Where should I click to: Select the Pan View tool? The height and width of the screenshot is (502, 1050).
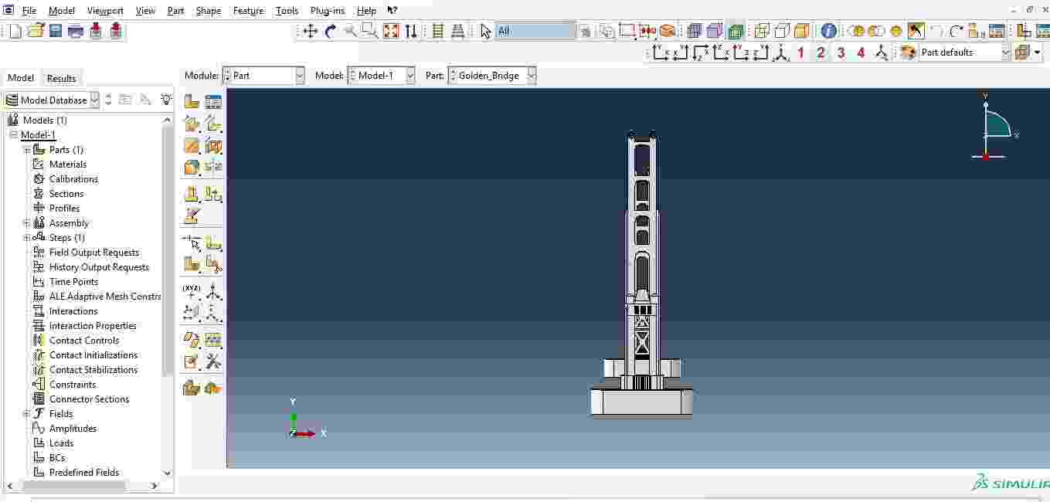[x=310, y=31]
